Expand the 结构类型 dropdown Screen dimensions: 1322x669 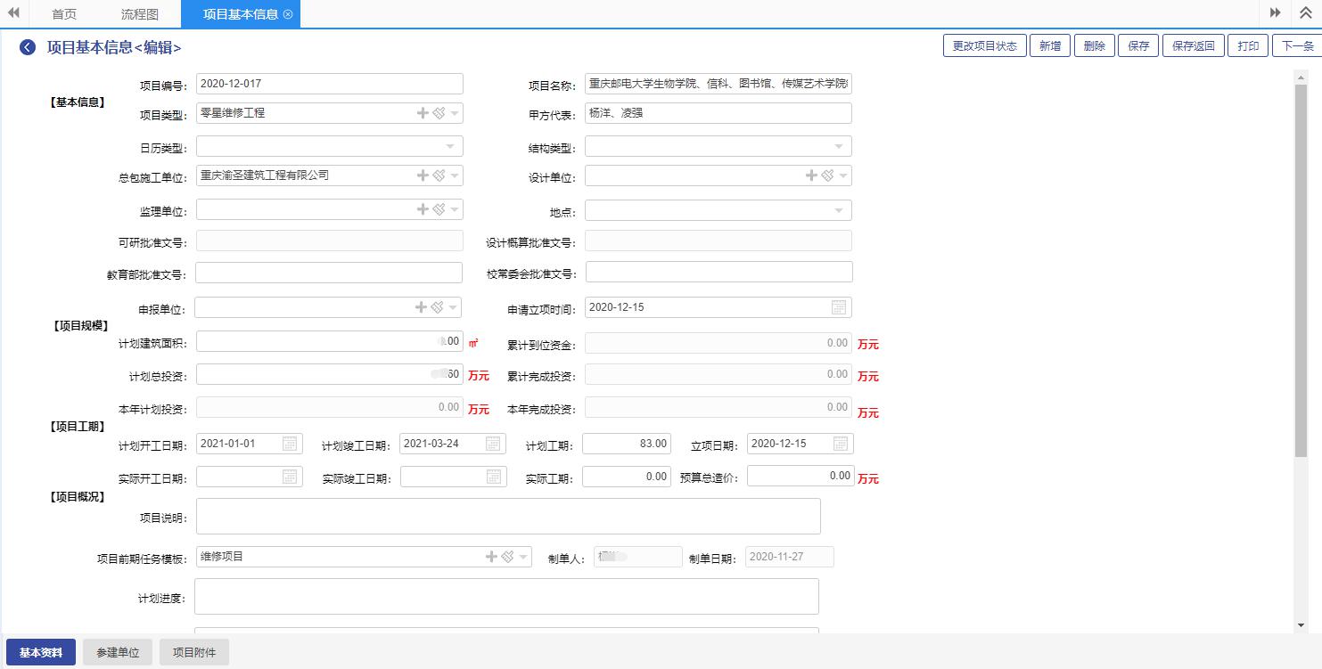pos(839,146)
